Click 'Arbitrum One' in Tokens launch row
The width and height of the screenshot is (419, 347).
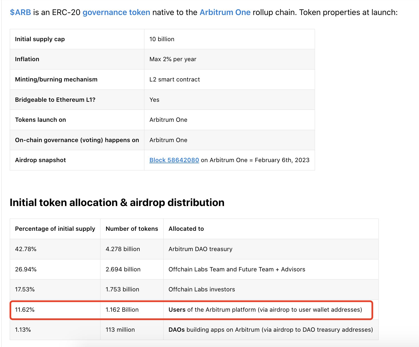coord(168,120)
